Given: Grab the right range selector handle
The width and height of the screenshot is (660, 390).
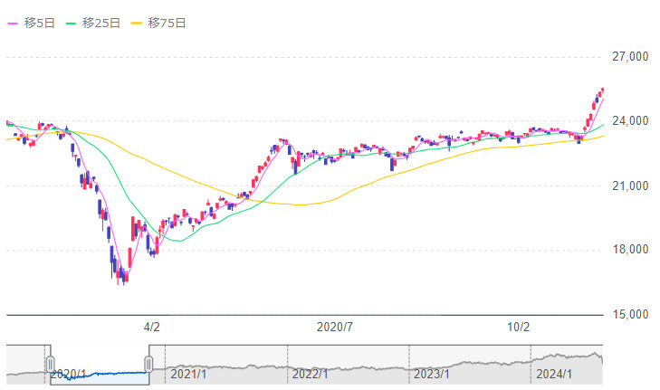Looking at the screenshot, I should (x=149, y=364).
